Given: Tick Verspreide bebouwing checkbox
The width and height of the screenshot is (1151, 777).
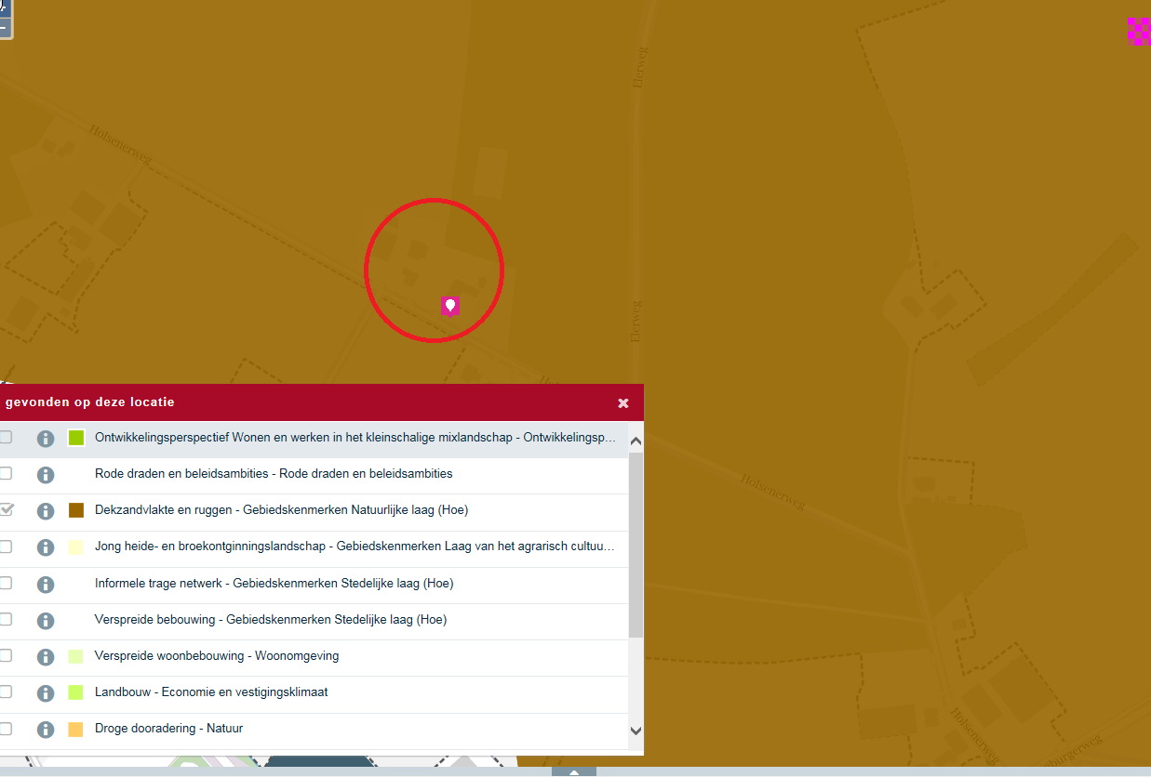Looking at the screenshot, I should tap(6, 619).
